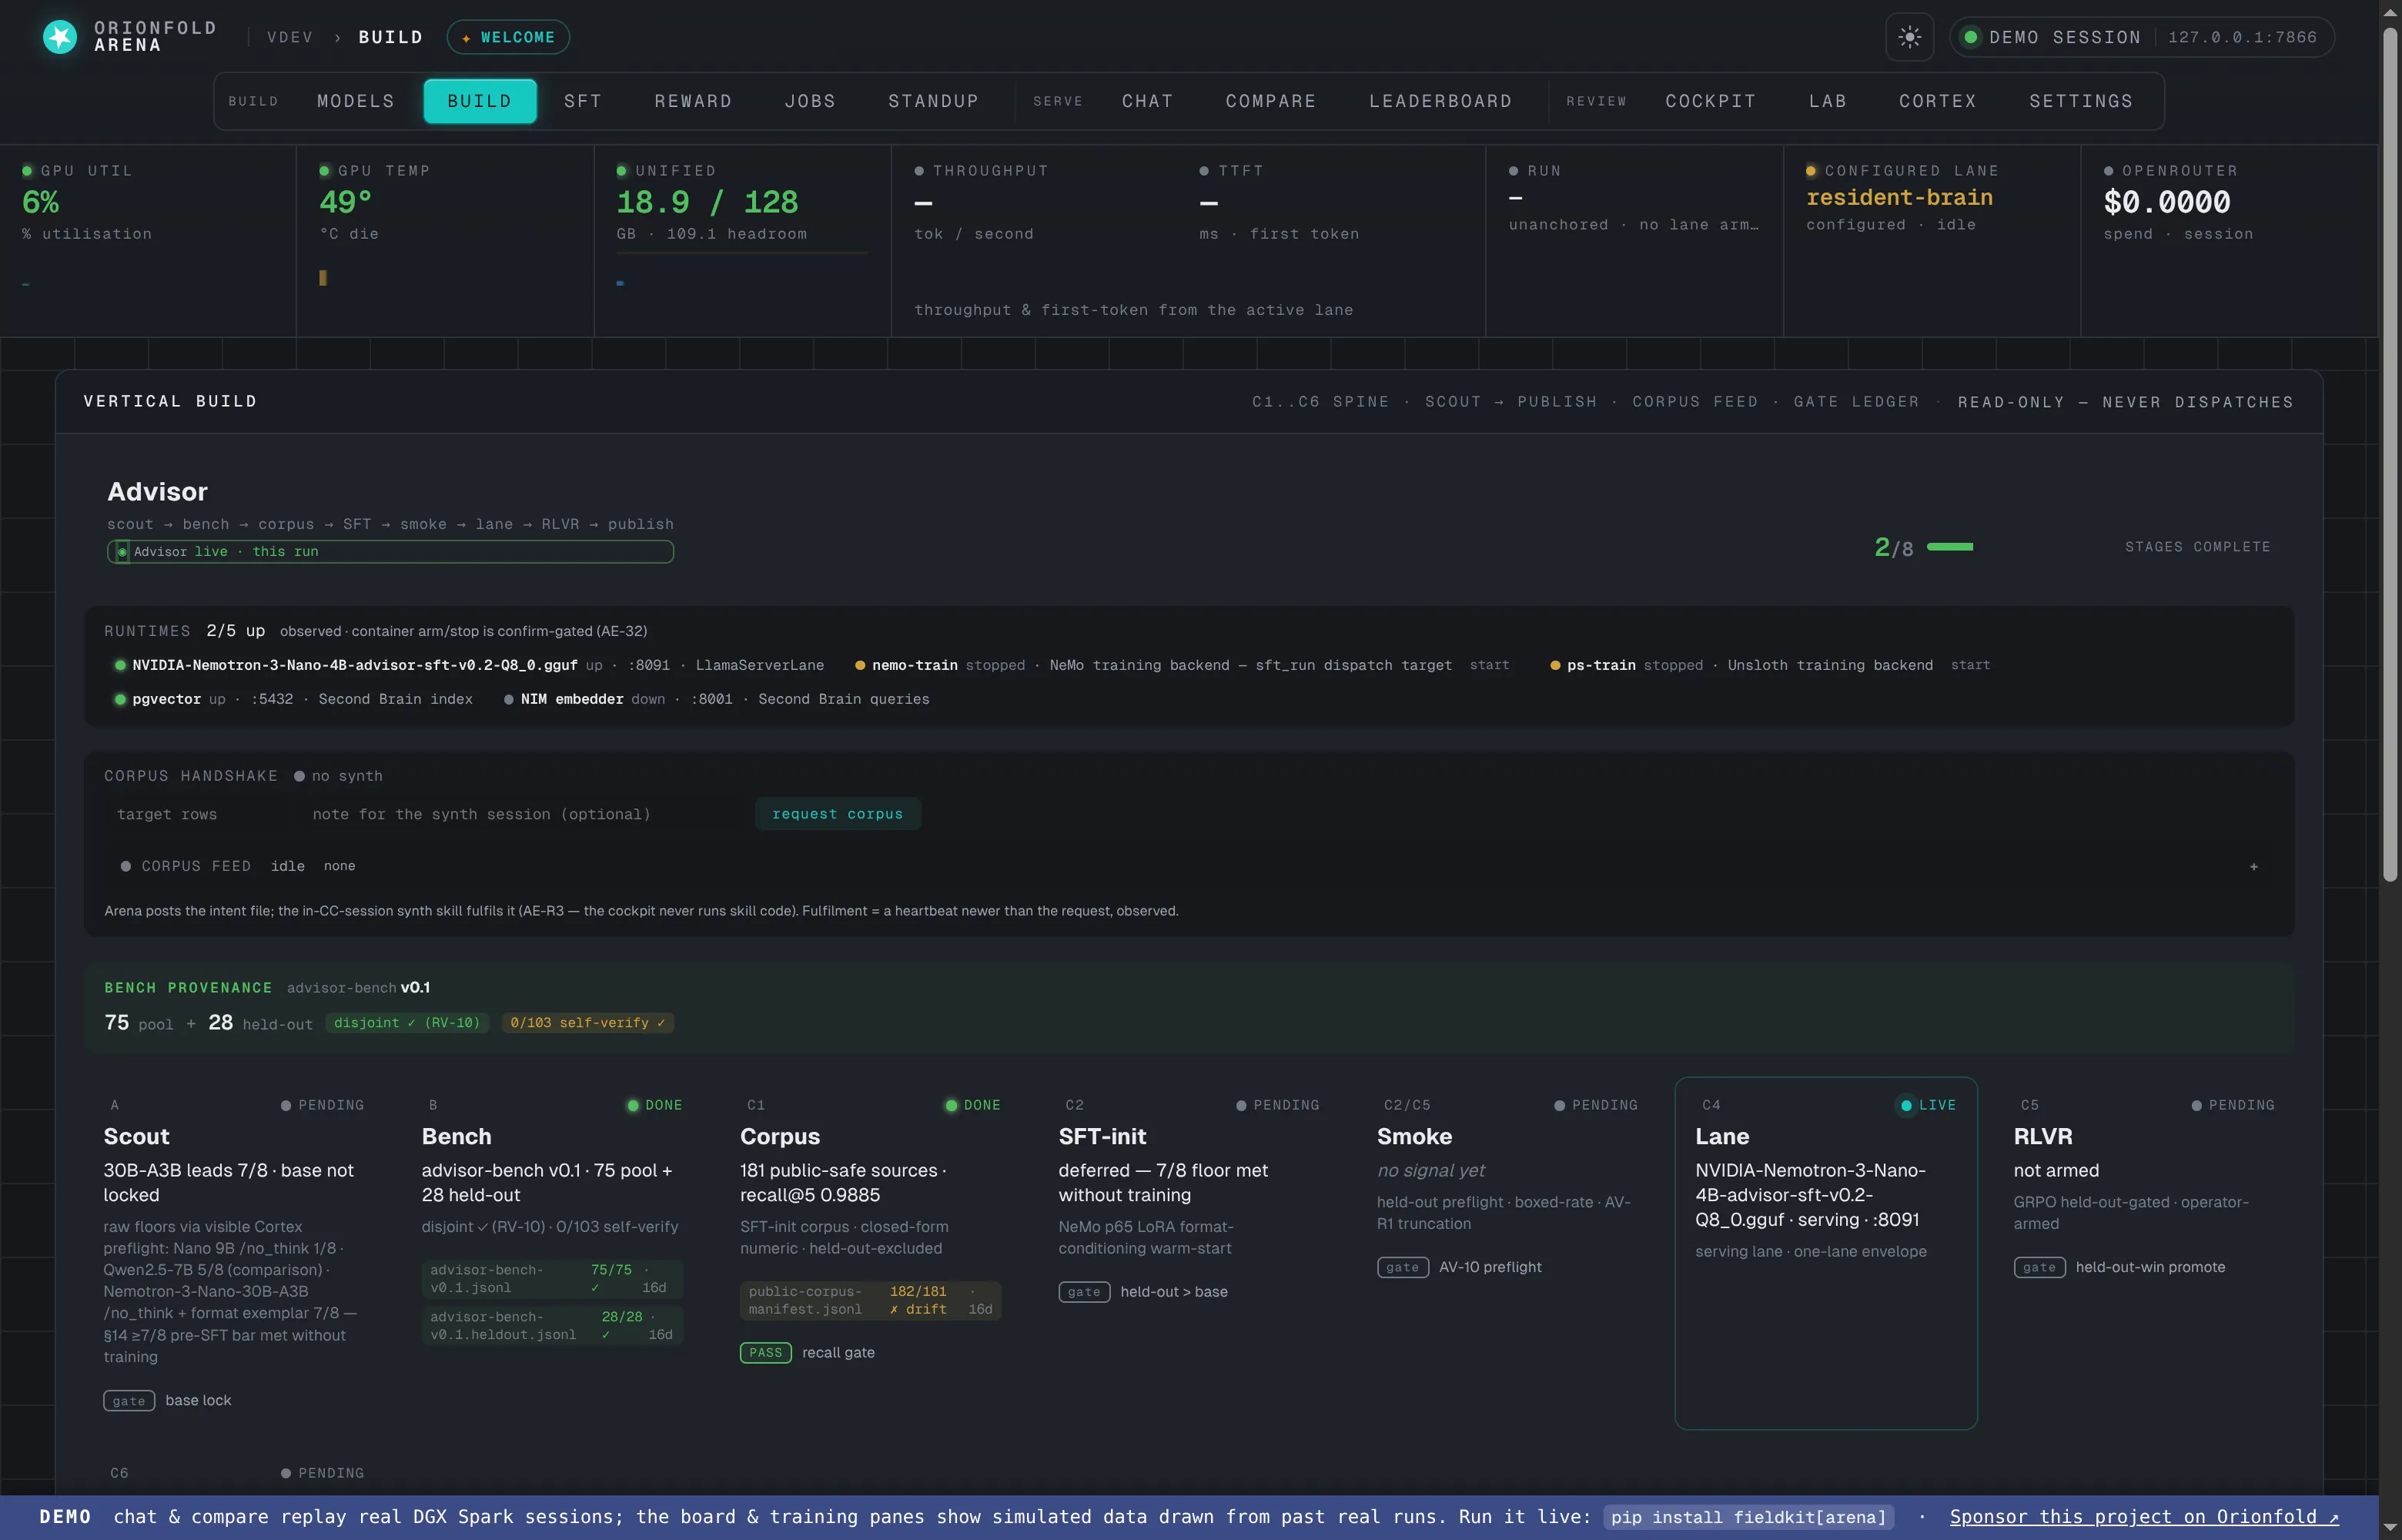Click the LIVE status on Lane card

point(1929,1105)
